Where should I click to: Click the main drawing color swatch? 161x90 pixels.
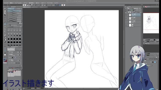4,59
